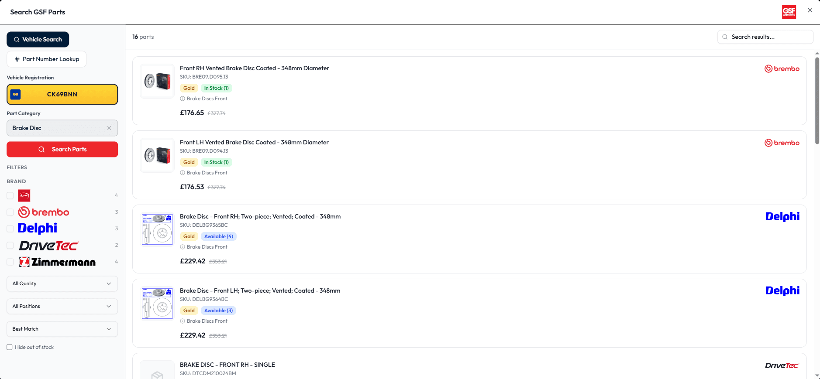Tick the Delphi brand checkbox
The width and height of the screenshot is (820, 379).
tap(10, 229)
